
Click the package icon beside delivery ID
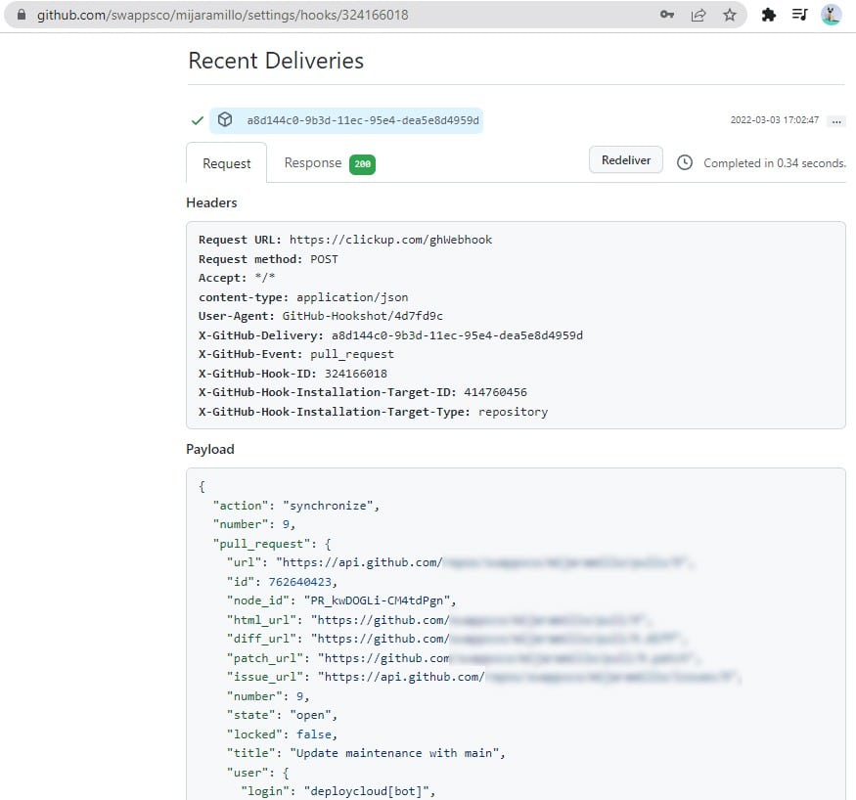(225, 120)
